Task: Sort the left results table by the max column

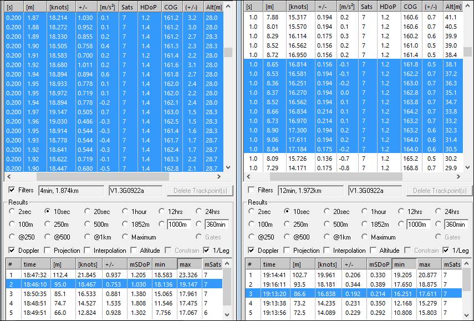Action: (188, 265)
